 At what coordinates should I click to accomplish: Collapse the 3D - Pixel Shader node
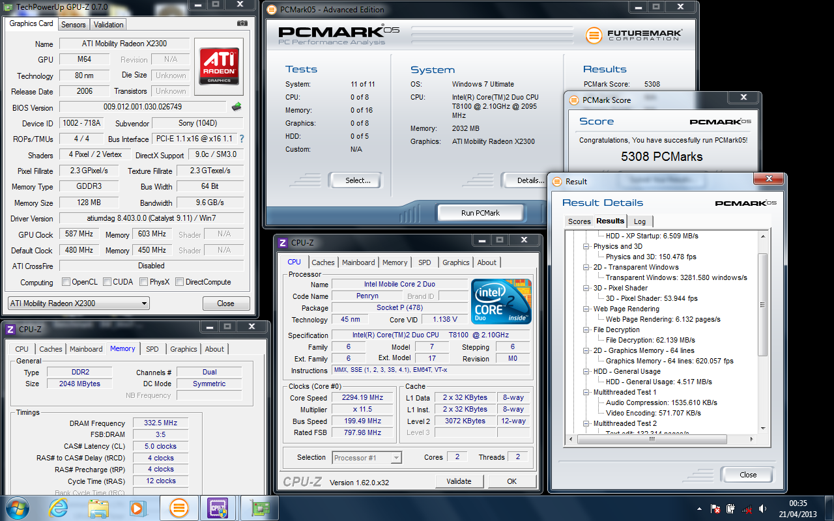click(586, 289)
